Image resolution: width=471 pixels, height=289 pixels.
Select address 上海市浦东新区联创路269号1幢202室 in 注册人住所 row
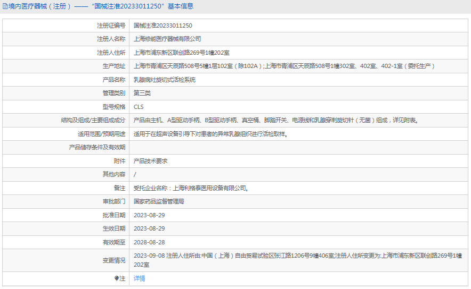pyautogui.click(x=182, y=53)
